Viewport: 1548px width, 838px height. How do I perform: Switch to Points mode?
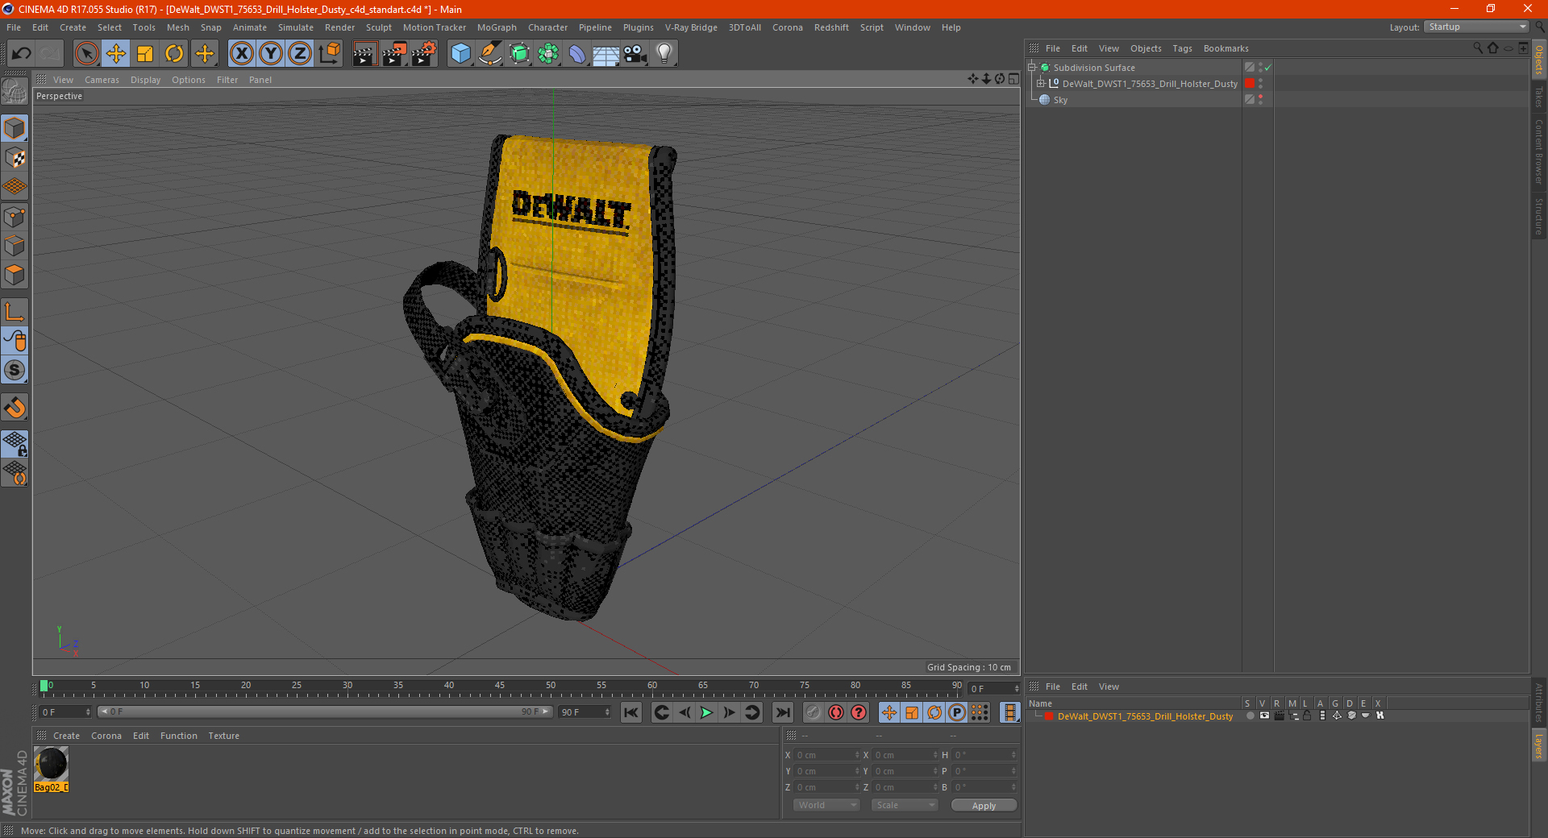point(15,217)
